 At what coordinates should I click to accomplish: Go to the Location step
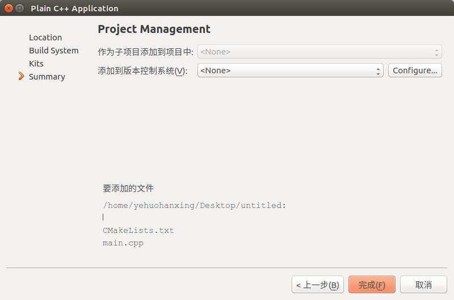pos(45,37)
